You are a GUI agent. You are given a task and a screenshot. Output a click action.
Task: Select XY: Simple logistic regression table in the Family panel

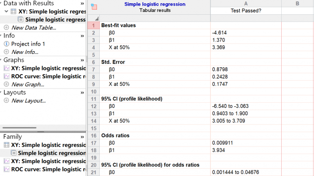(48, 145)
